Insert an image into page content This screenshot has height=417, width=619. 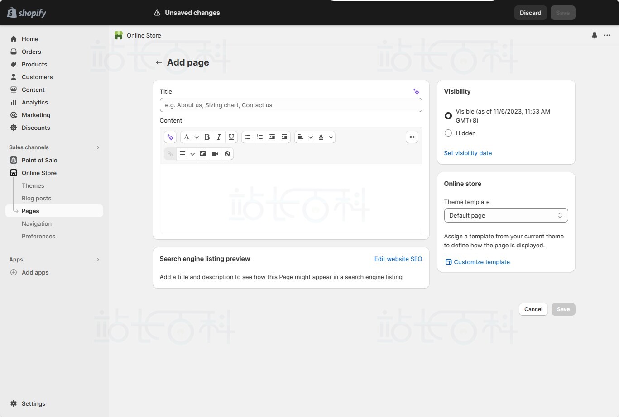click(x=203, y=154)
